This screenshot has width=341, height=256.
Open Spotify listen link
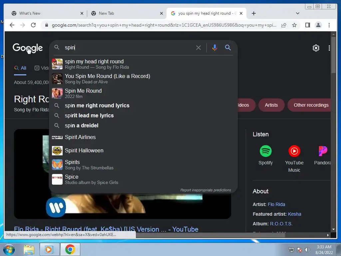265,155
